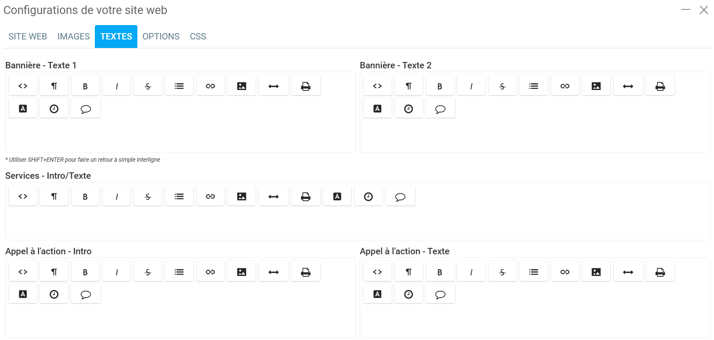Select the CSS tab
This screenshot has height=340, width=714.
tap(198, 37)
